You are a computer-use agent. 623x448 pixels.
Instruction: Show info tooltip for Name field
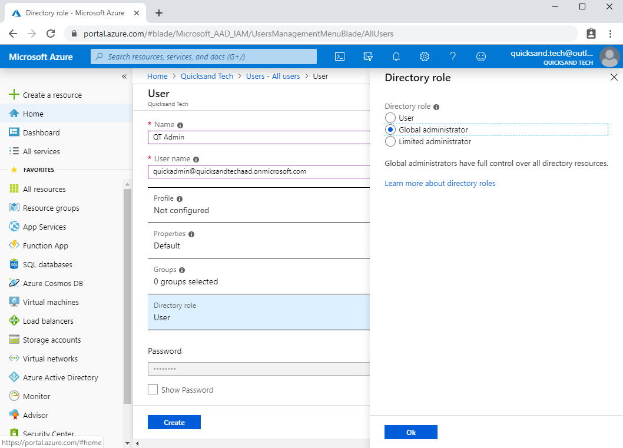tap(180, 125)
